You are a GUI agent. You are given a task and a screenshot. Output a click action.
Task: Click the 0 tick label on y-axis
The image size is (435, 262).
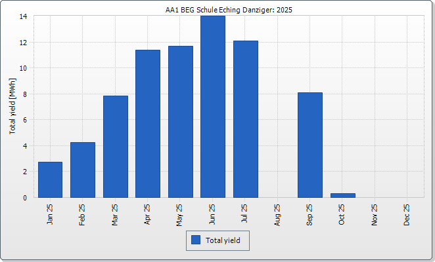pyautogui.click(x=25, y=197)
